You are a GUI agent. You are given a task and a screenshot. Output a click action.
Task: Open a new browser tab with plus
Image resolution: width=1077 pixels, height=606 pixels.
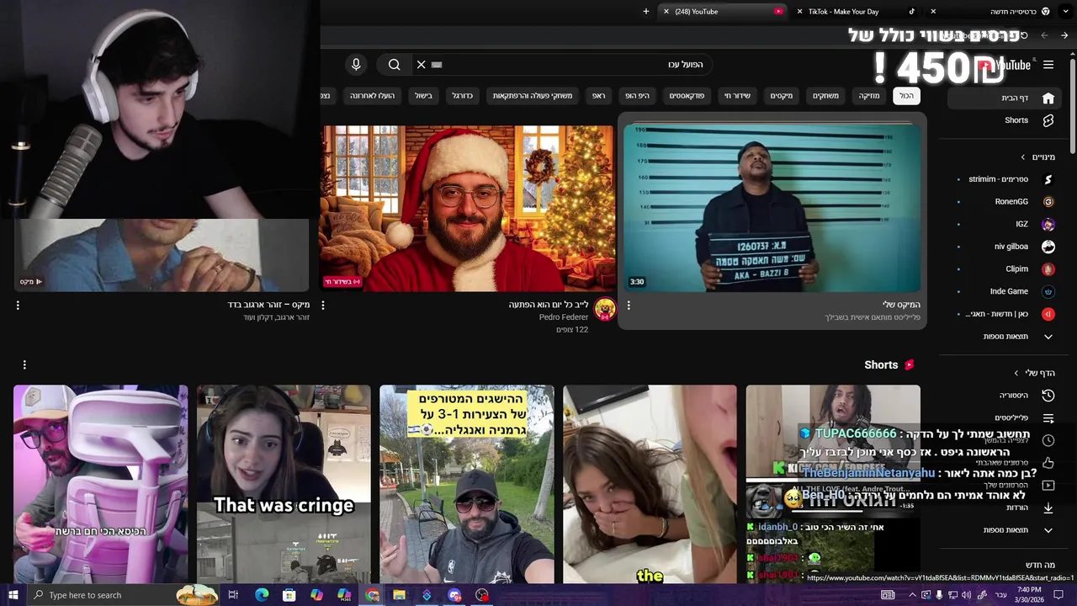coord(646,12)
